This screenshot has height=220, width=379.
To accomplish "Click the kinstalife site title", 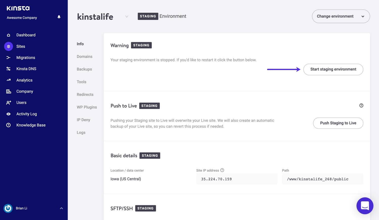I will (95, 17).
